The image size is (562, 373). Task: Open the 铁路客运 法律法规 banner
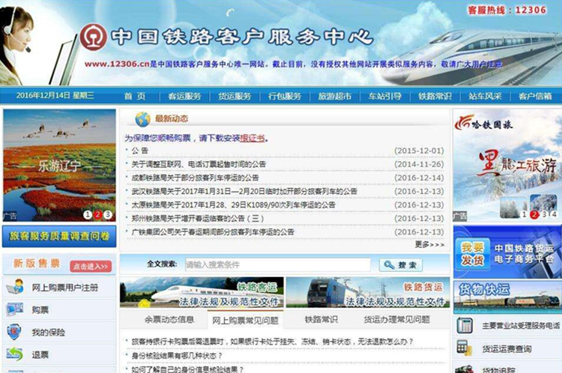[x=202, y=292]
